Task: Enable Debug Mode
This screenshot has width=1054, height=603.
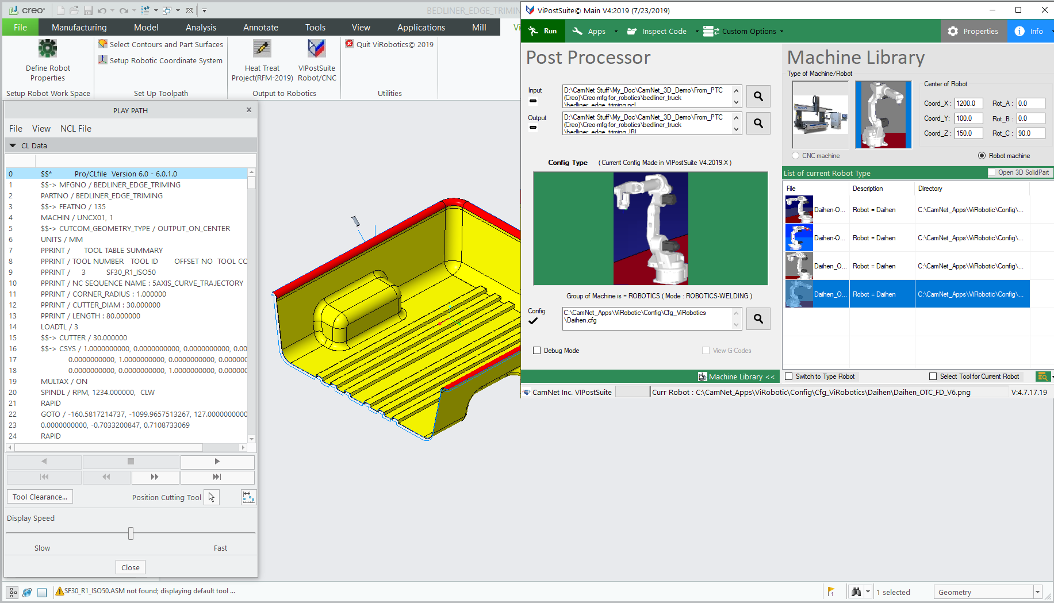Action: point(537,350)
